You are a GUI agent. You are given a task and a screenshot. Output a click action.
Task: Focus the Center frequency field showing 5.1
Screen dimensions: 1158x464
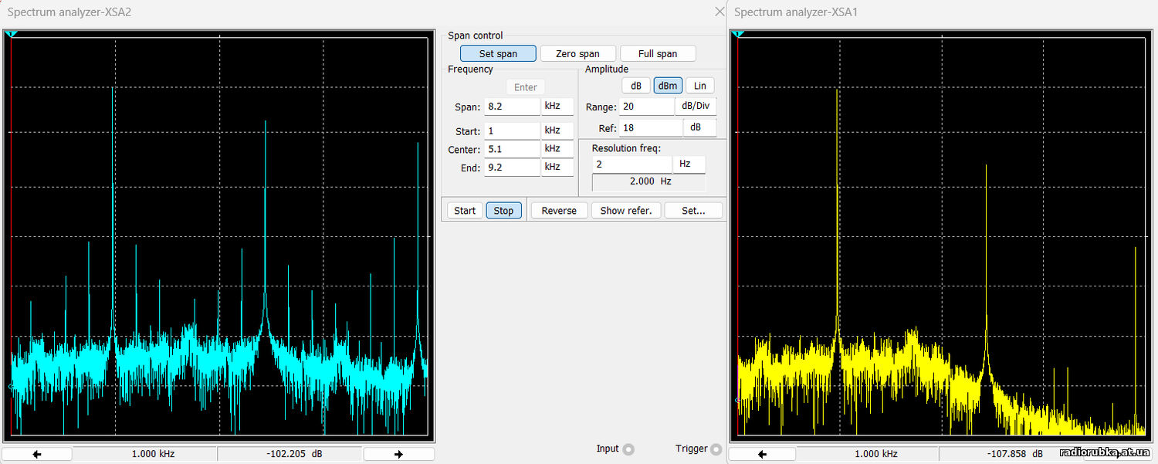pyautogui.click(x=512, y=149)
